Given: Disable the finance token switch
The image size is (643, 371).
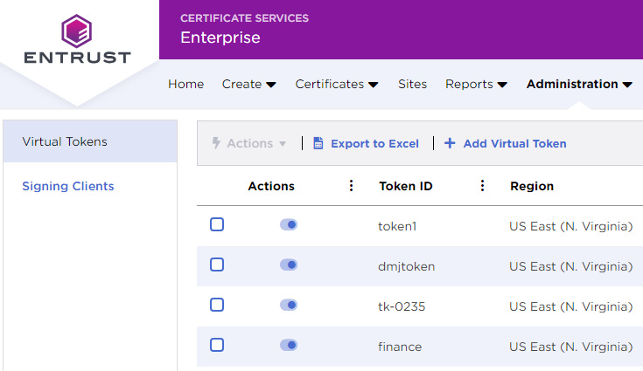Looking at the screenshot, I should click(x=289, y=345).
